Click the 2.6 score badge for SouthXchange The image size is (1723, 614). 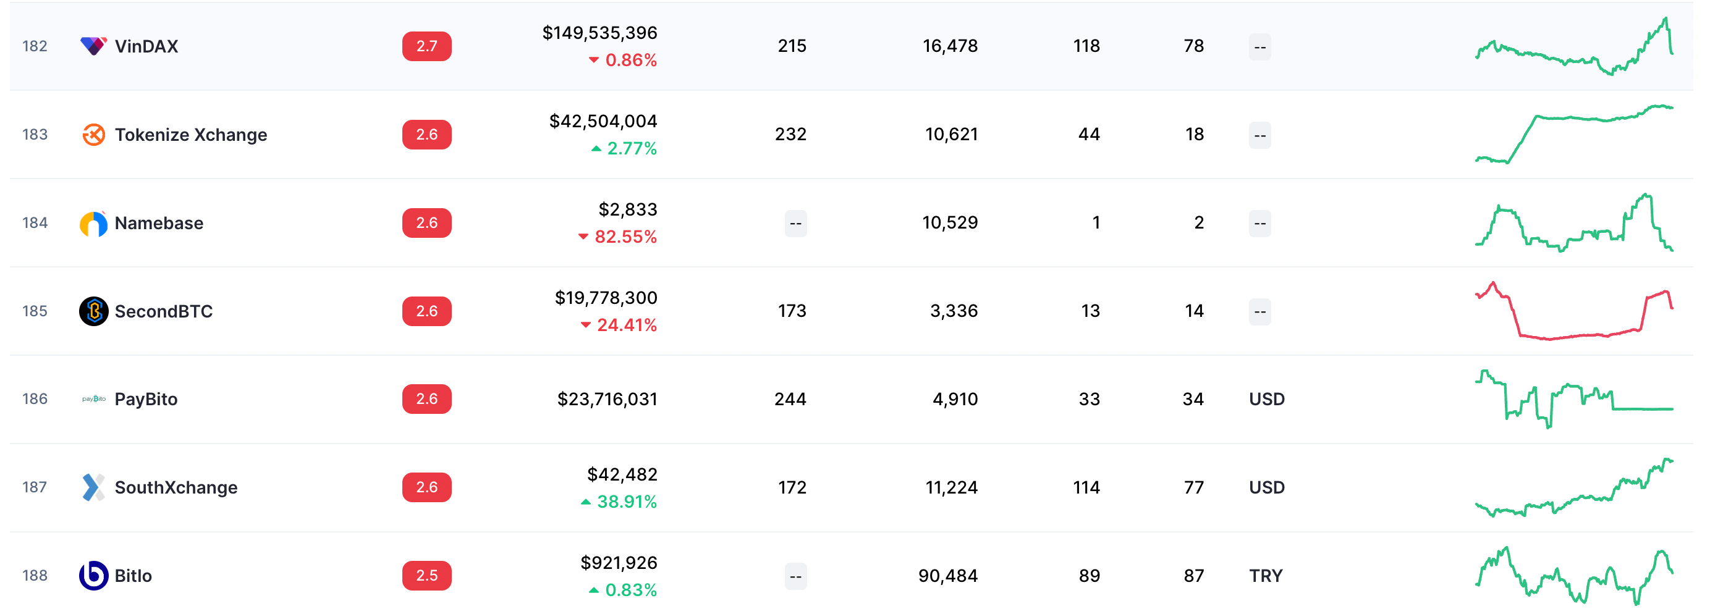427,487
